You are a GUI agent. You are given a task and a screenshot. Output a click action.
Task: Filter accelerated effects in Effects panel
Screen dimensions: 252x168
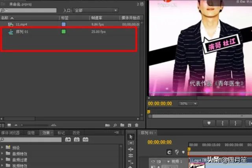[68, 139]
